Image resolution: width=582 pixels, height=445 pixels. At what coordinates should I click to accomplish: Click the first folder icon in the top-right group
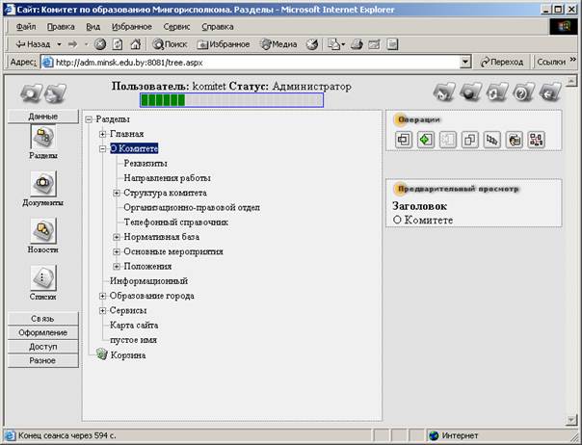[444, 92]
